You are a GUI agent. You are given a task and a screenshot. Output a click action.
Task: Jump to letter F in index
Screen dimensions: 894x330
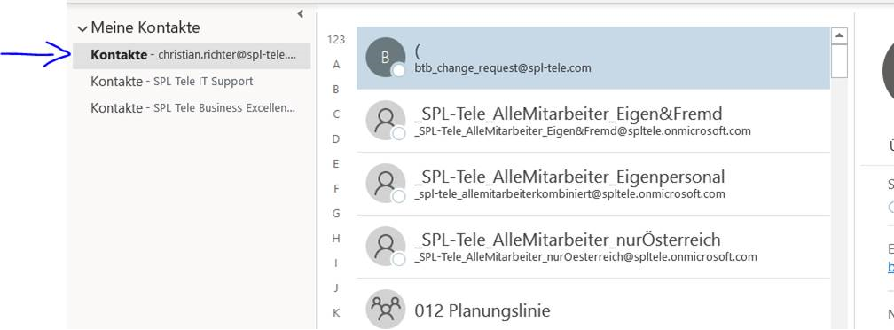tap(336, 189)
